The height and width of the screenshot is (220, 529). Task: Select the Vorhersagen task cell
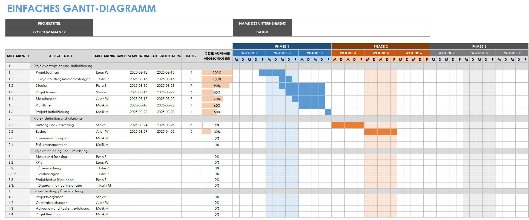[62, 174]
